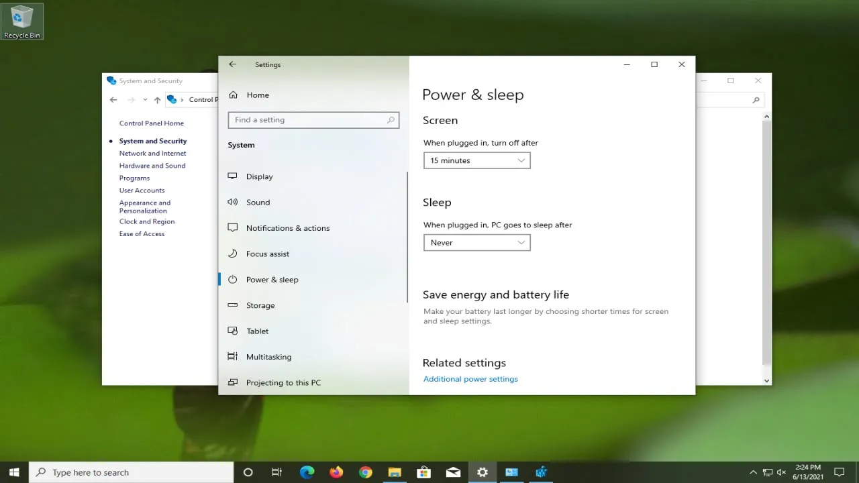Click the Settings window vertical sidebar scrollbar
This screenshot has width=859, height=483.
pos(407,237)
